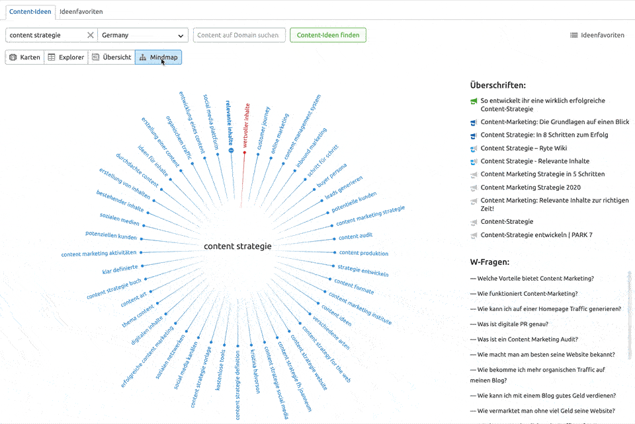This screenshot has height=424, width=635.
Task: Switch to Karten view
Action: click(24, 57)
